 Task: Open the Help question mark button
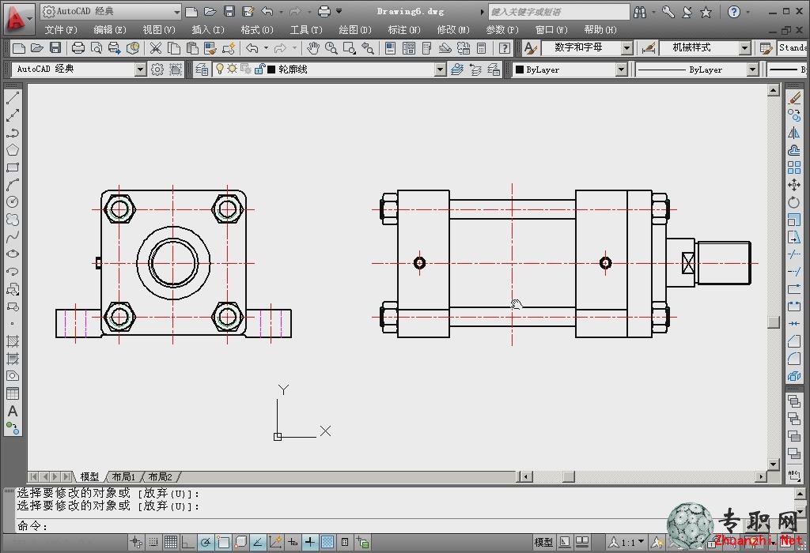pyautogui.click(x=505, y=48)
